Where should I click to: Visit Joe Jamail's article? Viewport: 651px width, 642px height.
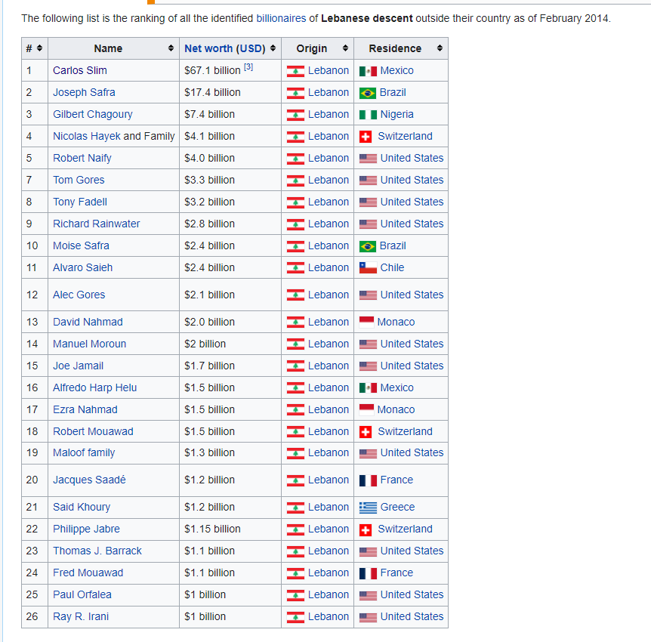[78, 366]
